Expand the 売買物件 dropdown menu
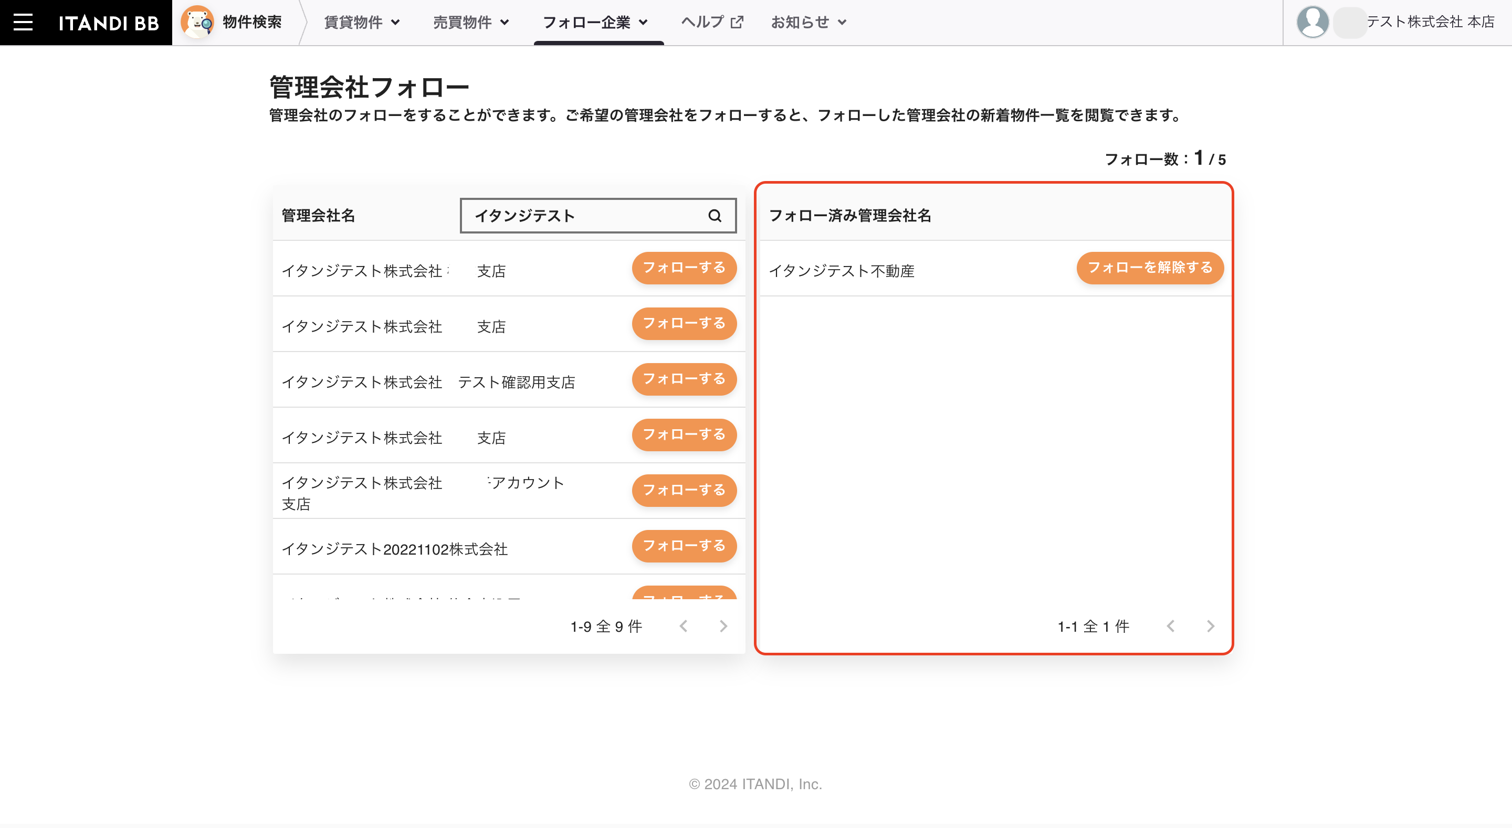 471,22
